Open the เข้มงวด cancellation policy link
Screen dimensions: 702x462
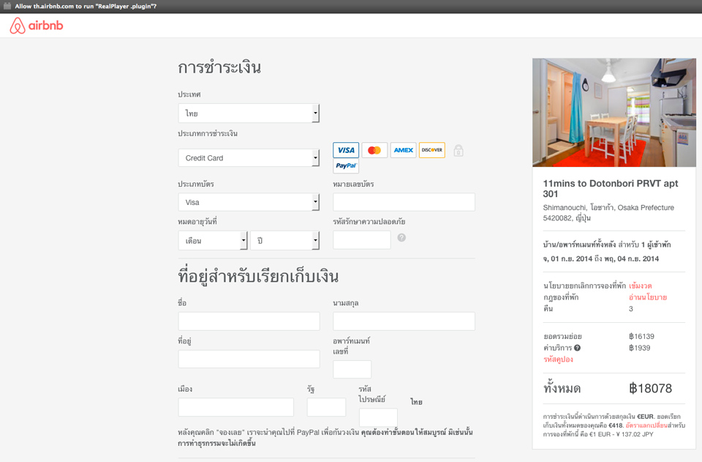tap(640, 286)
